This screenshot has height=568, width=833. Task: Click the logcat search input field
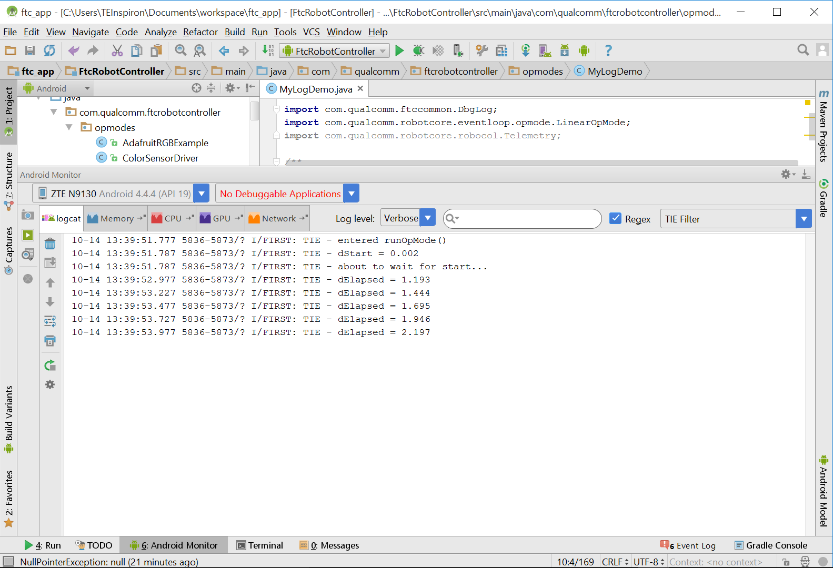point(522,218)
